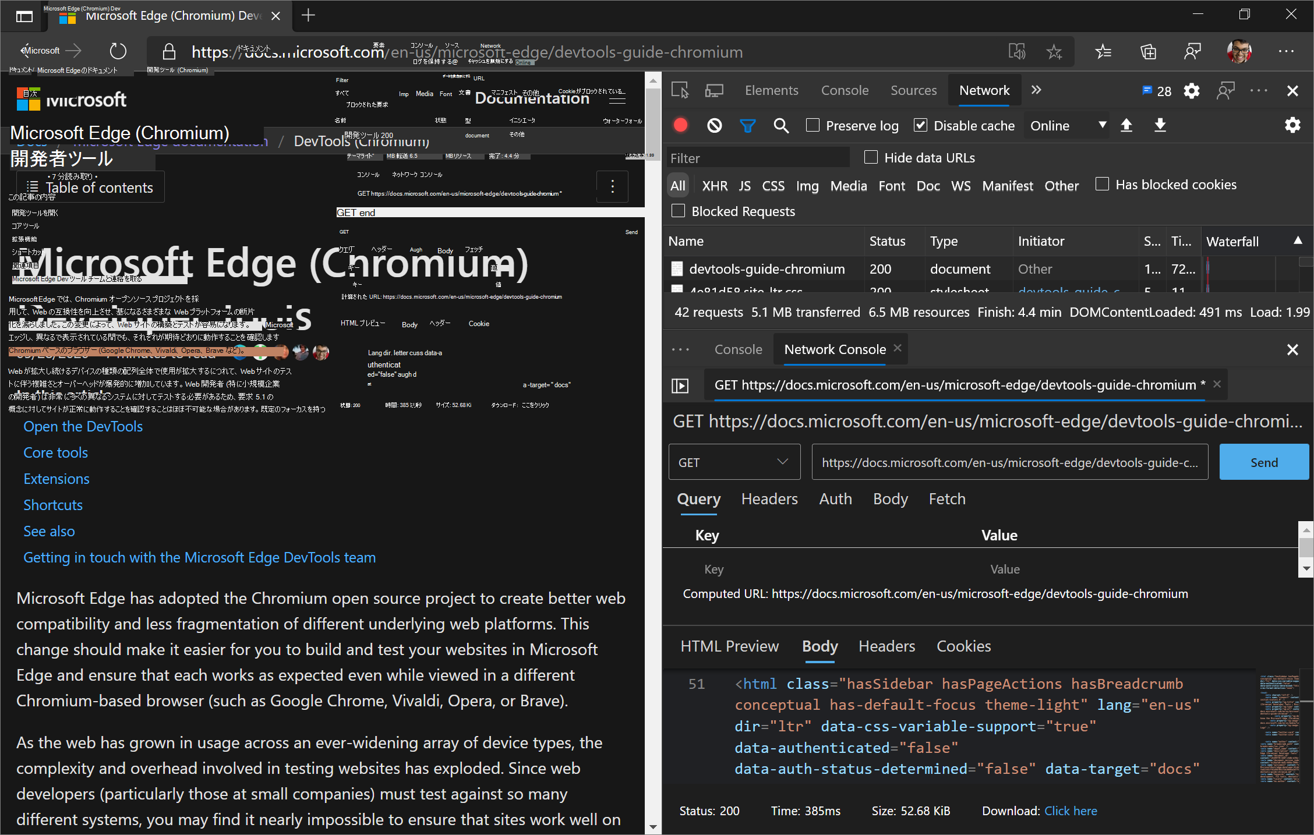Click the inspect element picker icon
This screenshot has height=835, width=1314.
tap(680, 90)
